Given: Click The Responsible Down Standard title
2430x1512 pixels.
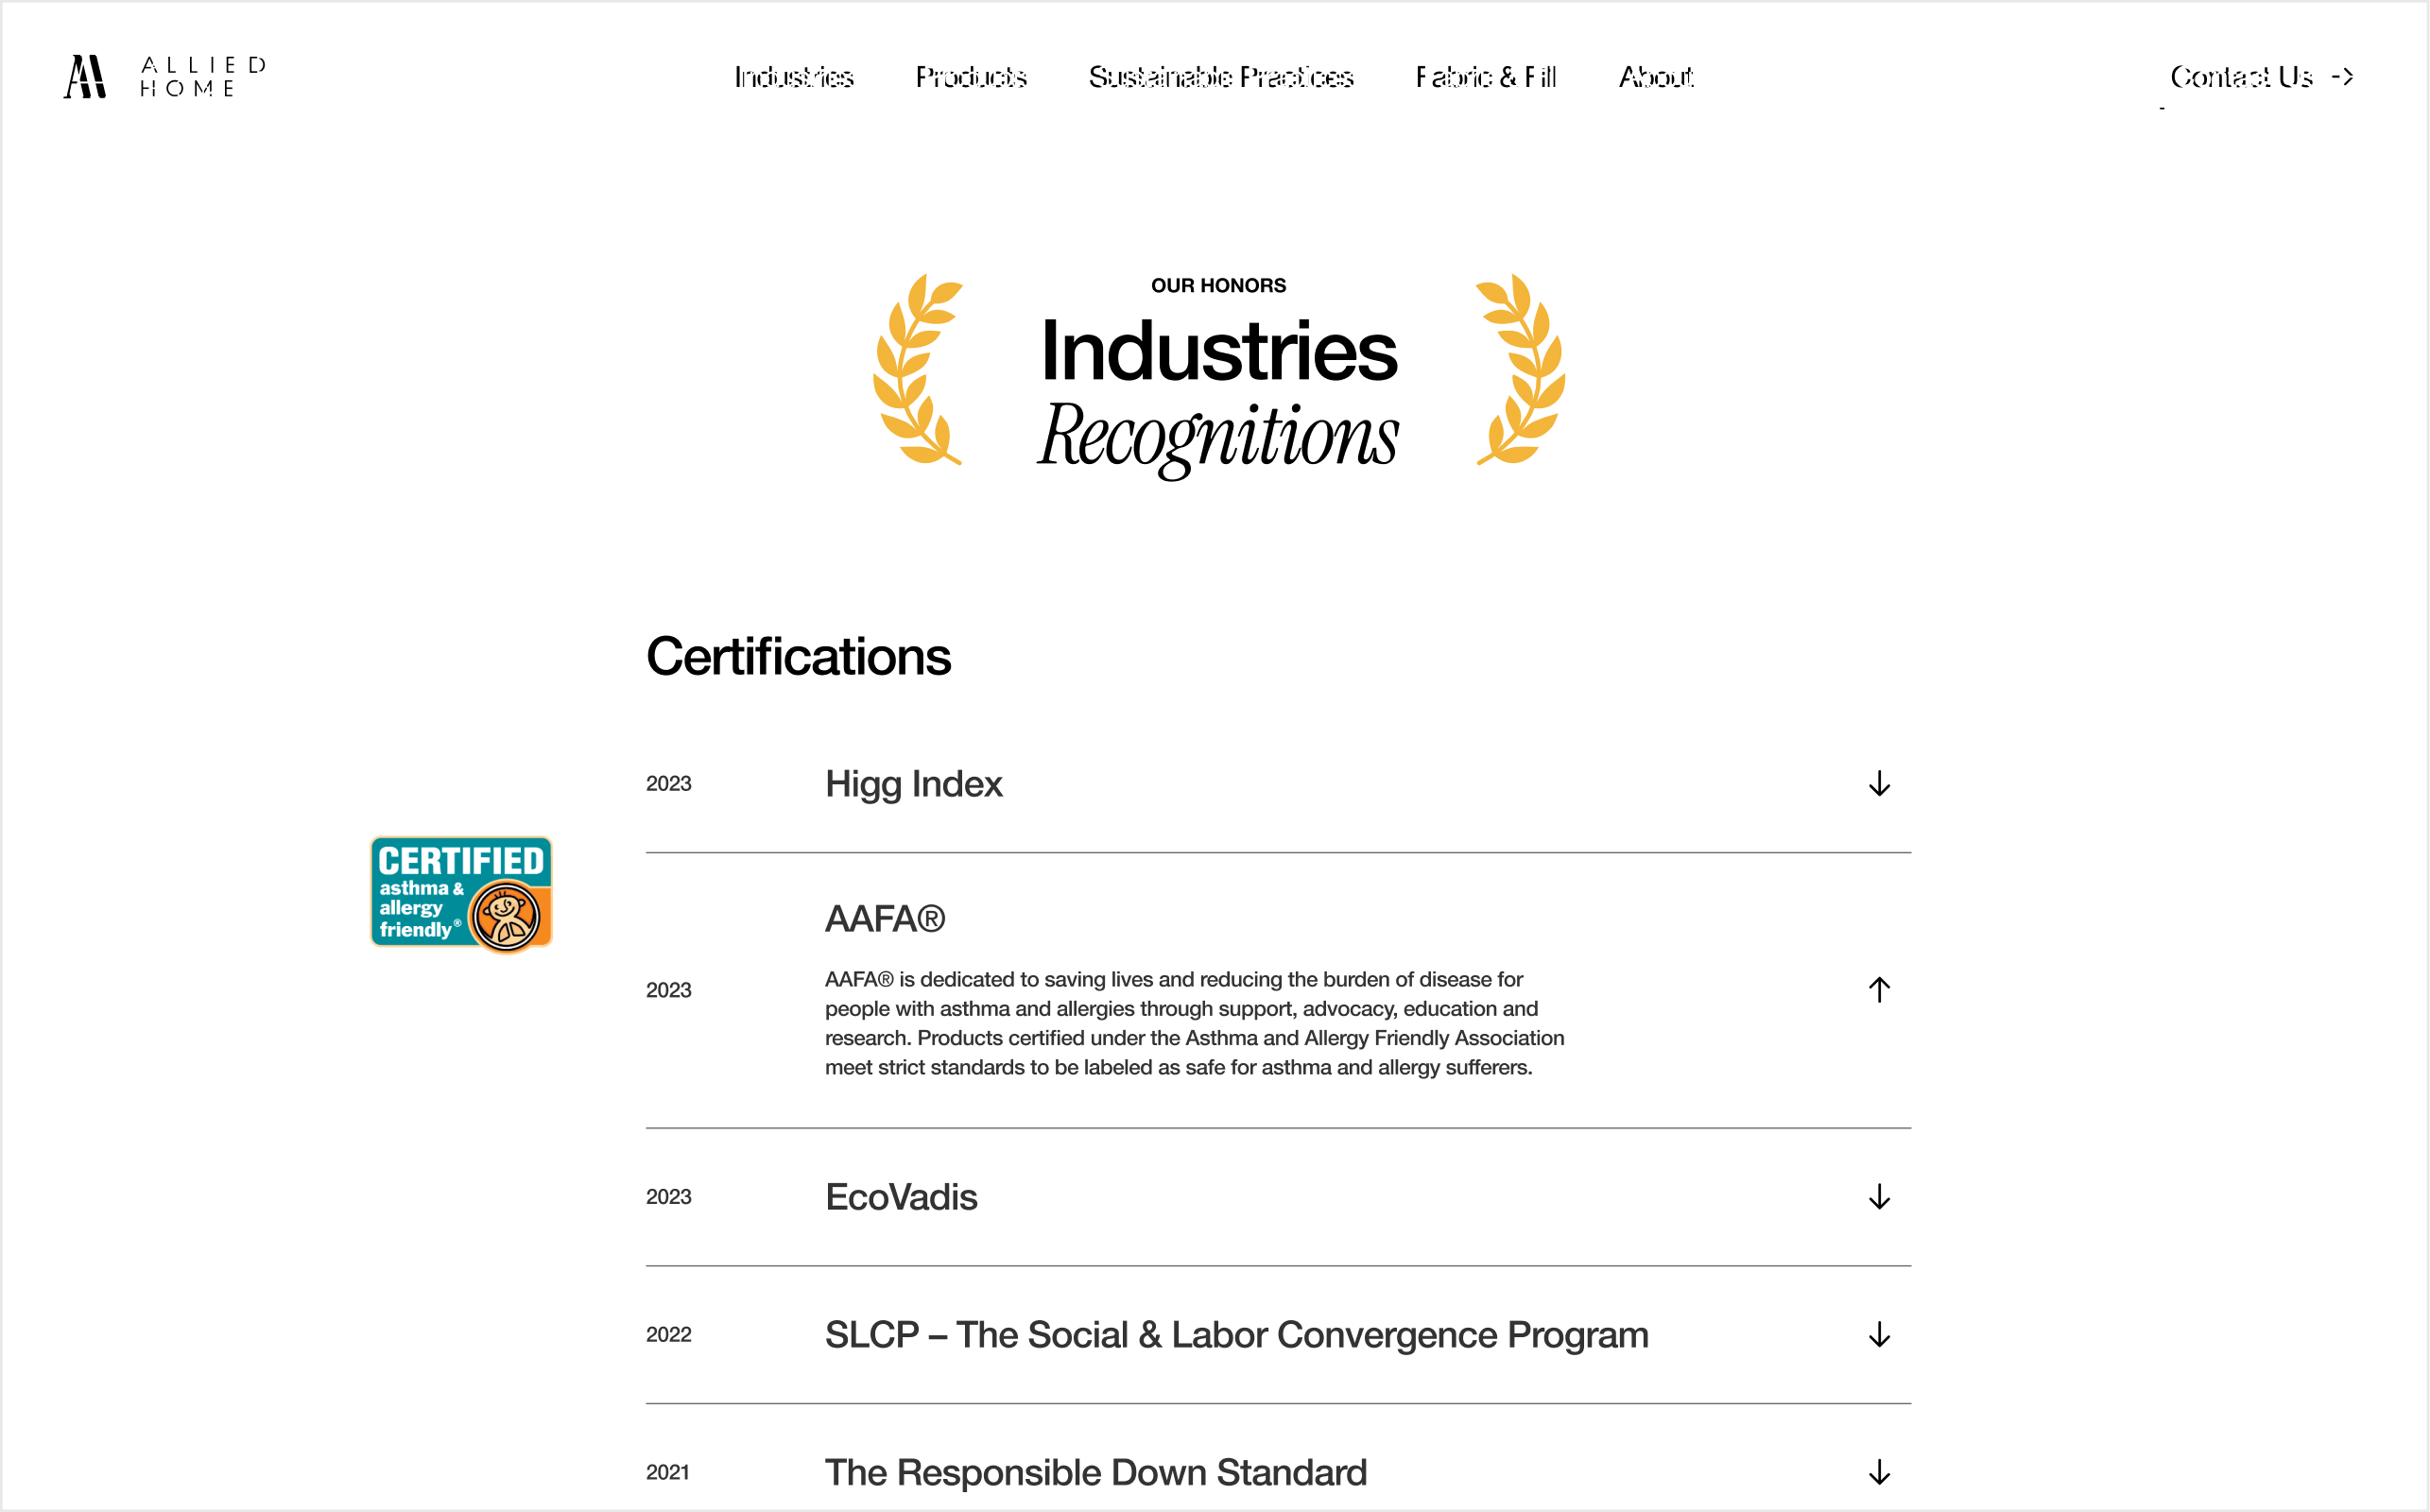Looking at the screenshot, I should [x=1095, y=1472].
